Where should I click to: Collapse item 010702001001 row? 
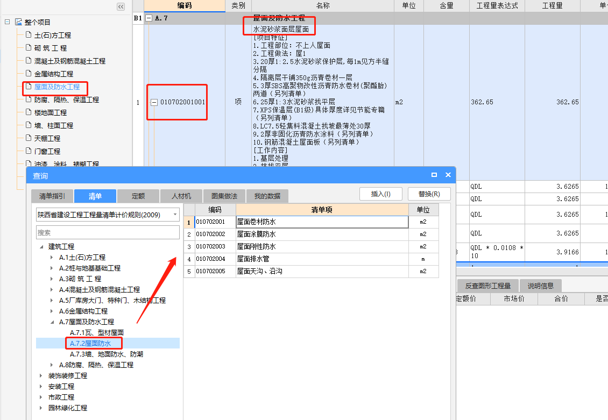click(x=154, y=102)
